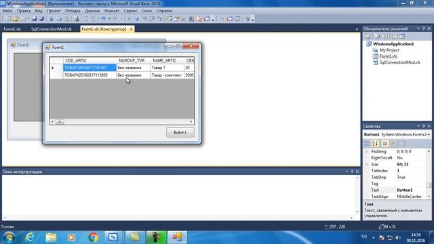
Task: Open the Окно menu
Action: (x=147, y=11)
